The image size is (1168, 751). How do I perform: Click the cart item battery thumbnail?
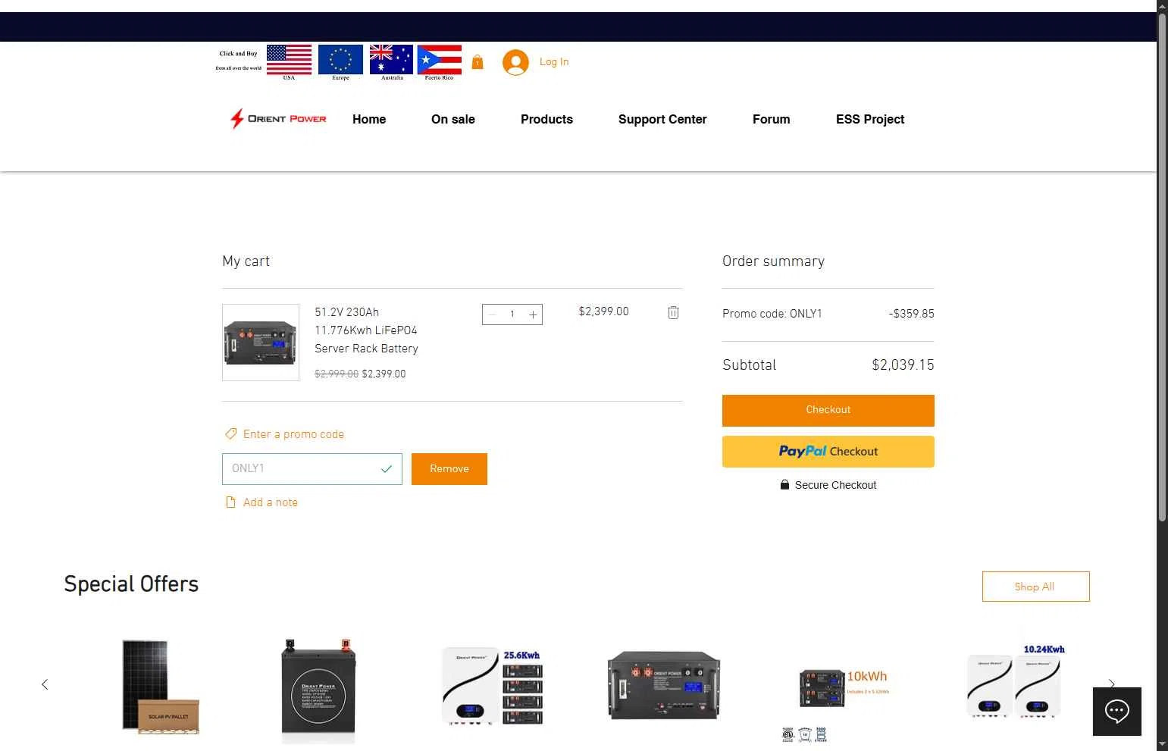click(x=261, y=343)
